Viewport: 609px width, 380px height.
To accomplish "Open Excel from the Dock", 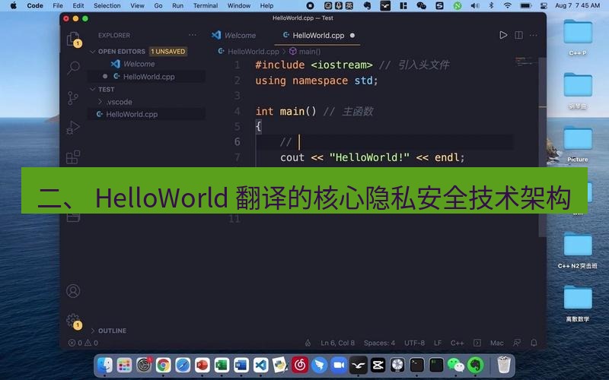I will pos(222,366).
